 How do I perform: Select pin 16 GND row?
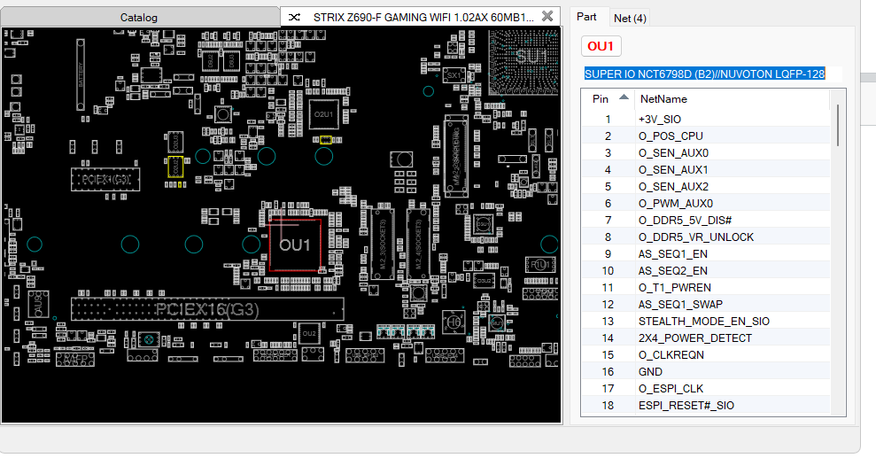point(706,371)
